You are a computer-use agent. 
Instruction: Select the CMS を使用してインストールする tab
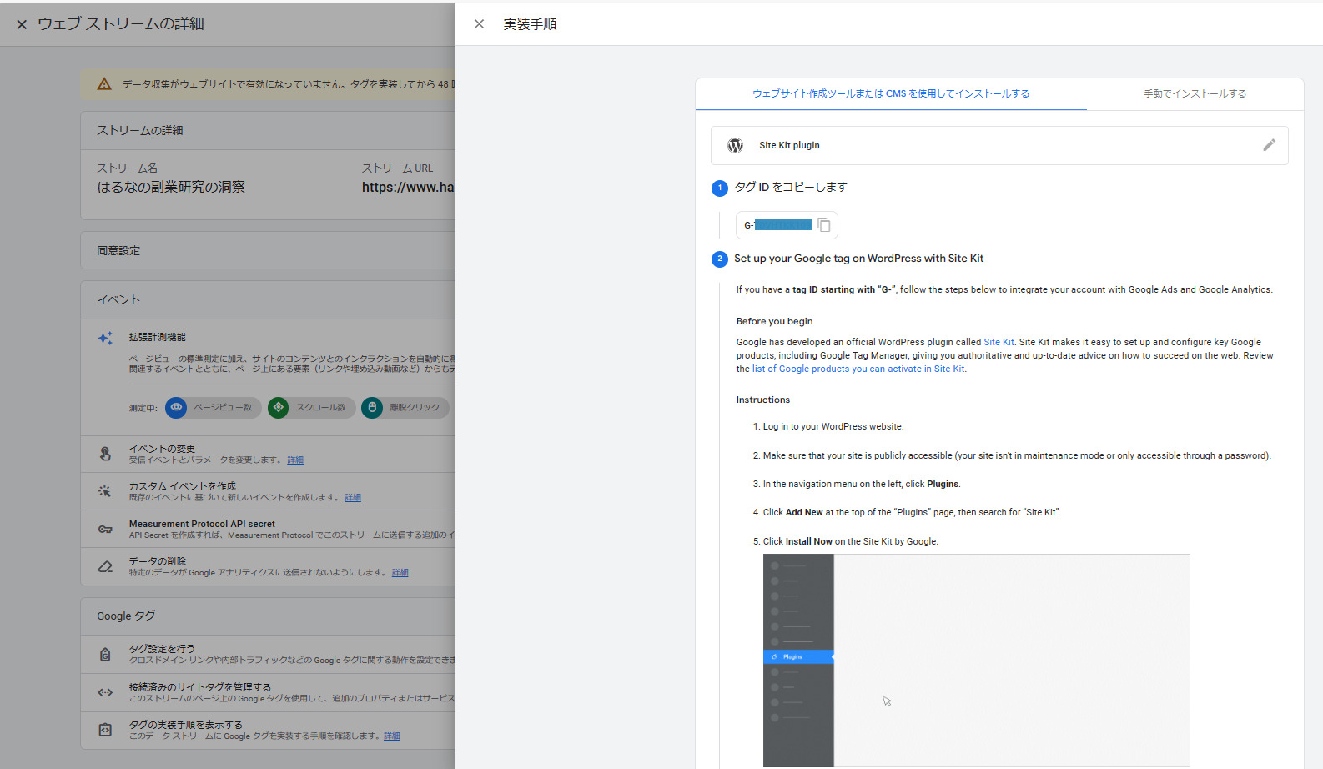click(x=891, y=93)
